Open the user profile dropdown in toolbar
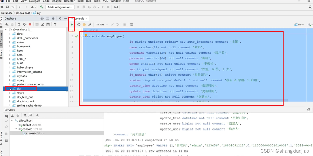 [34, 7]
